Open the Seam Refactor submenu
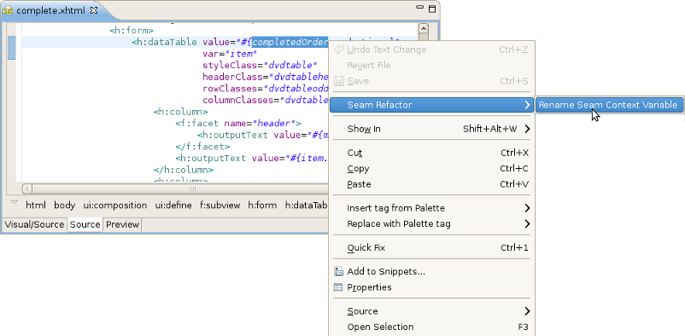 431,105
